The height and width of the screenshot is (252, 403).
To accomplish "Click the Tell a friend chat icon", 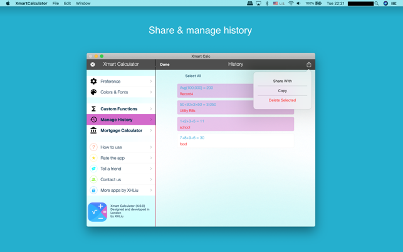I will coord(93,169).
